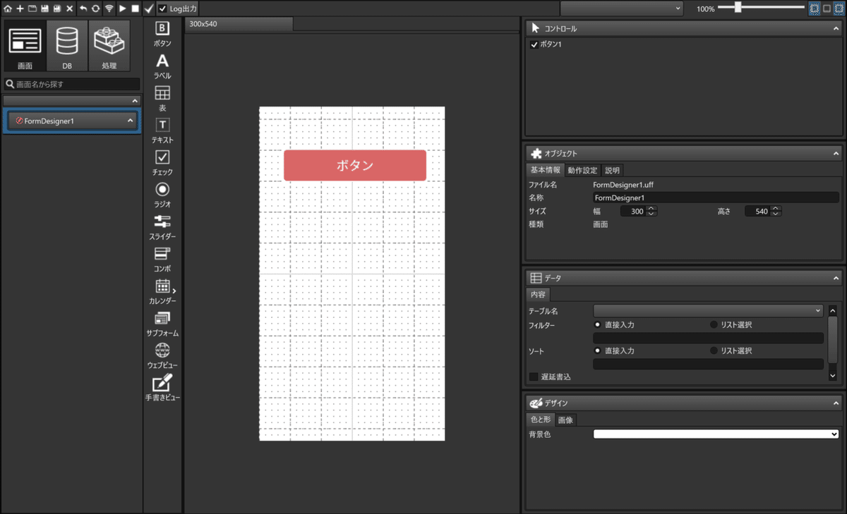847x514 pixels.
Task: Open a project with the folder icon
Action: coord(32,8)
